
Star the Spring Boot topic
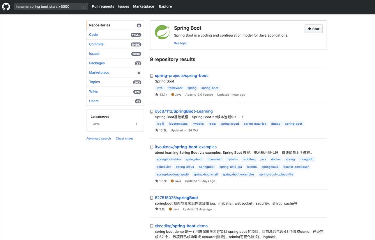(314, 29)
